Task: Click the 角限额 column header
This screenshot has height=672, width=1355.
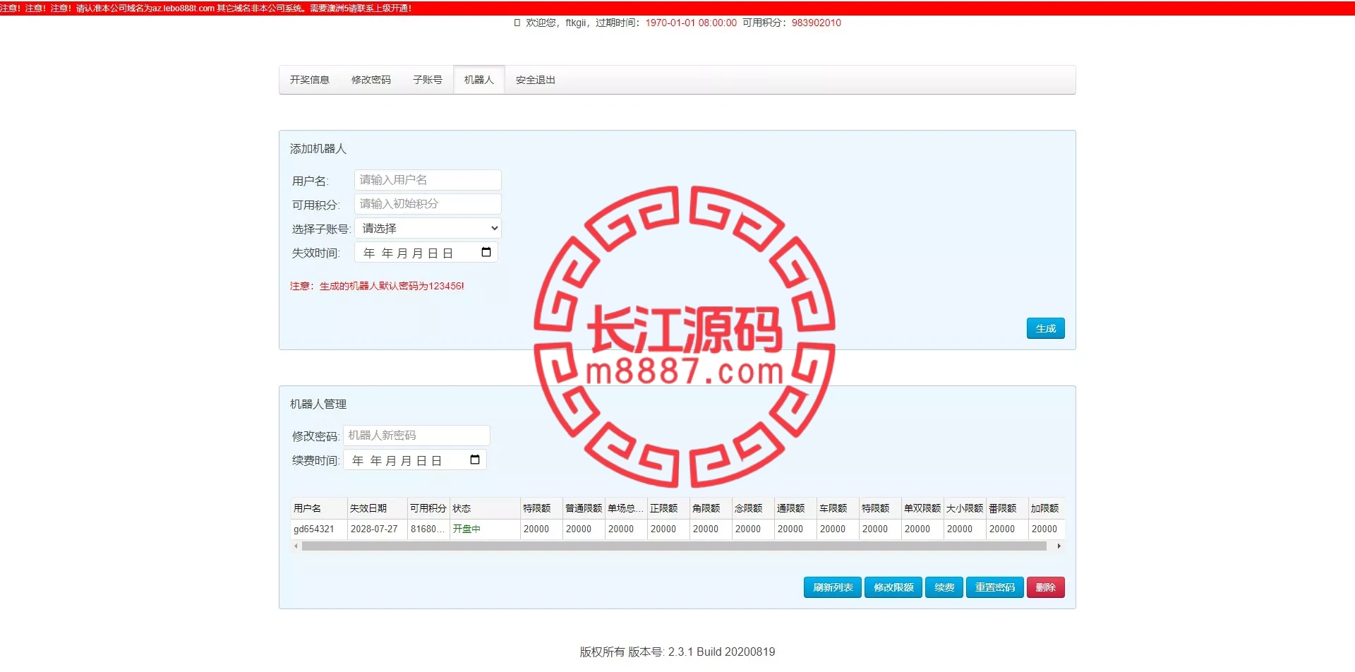Action: 711,508
